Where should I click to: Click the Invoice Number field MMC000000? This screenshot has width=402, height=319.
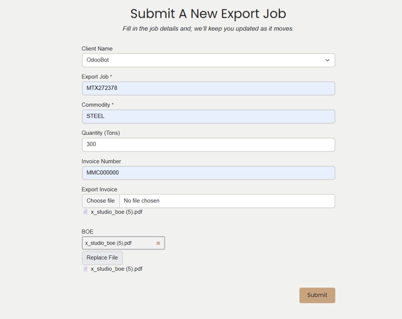[208, 172]
